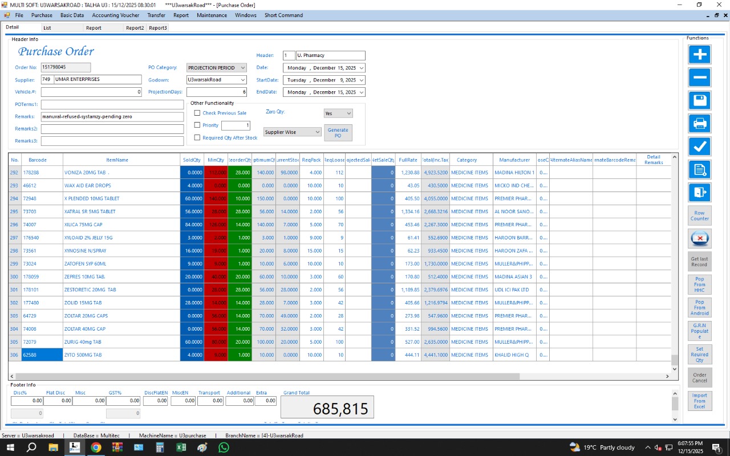Open the Supplier Wise dropdown
Screen dimensions: 730x456
[293, 132]
